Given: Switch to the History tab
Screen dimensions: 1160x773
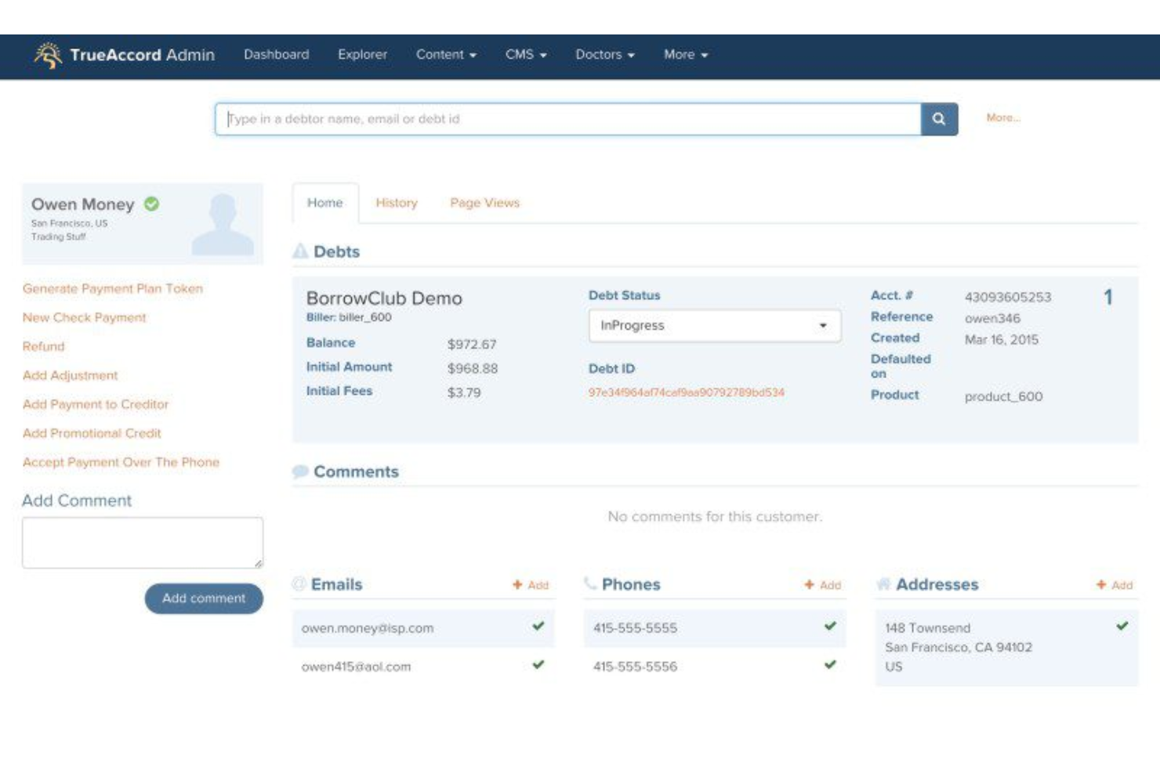Looking at the screenshot, I should [x=397, y=203].
